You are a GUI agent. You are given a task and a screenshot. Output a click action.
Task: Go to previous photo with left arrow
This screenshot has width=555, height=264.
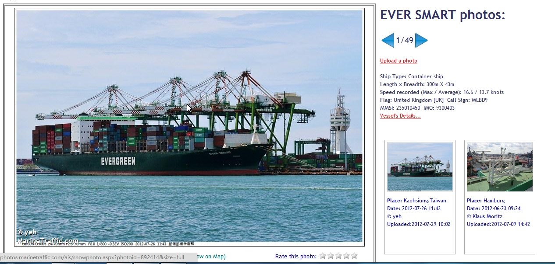[x=388, y=41]
